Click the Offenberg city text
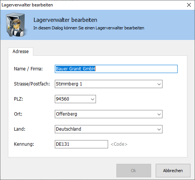The width and height of the screenshot is (195, 180). click(67, 114)
